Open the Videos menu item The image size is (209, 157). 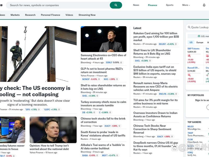pyautogui.click(x=69, y=15)
